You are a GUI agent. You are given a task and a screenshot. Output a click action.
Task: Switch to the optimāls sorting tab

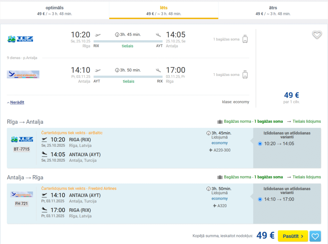[x=54, y=10]
